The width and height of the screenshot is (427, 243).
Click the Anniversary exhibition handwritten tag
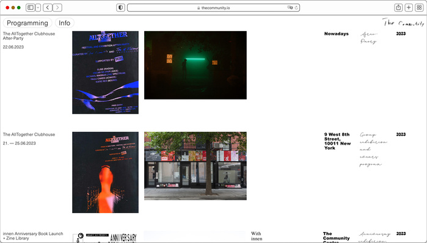click(374, 238)
